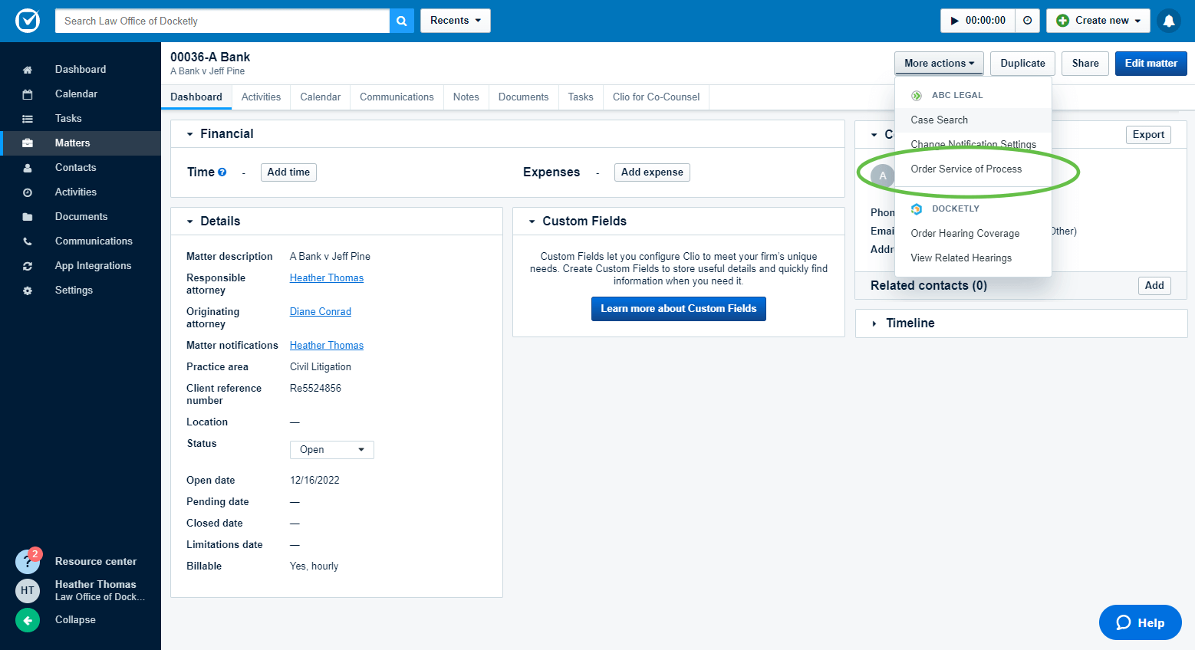Screen dimensions: 1195x650
Task: Switch to the Calendar tab
Action: click(x=321, y=97)
